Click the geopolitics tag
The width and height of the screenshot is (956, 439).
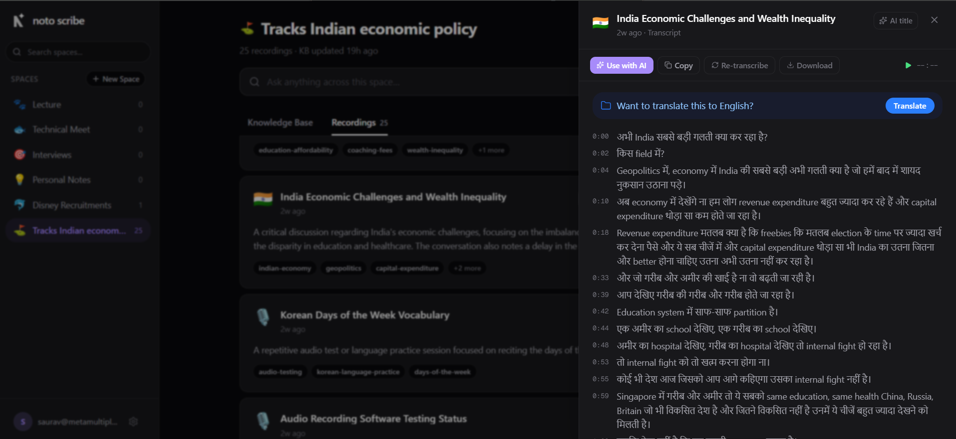pos(343,268)
